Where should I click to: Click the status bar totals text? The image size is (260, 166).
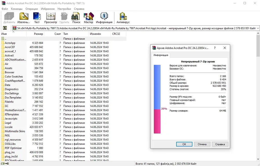coord(166,164)
